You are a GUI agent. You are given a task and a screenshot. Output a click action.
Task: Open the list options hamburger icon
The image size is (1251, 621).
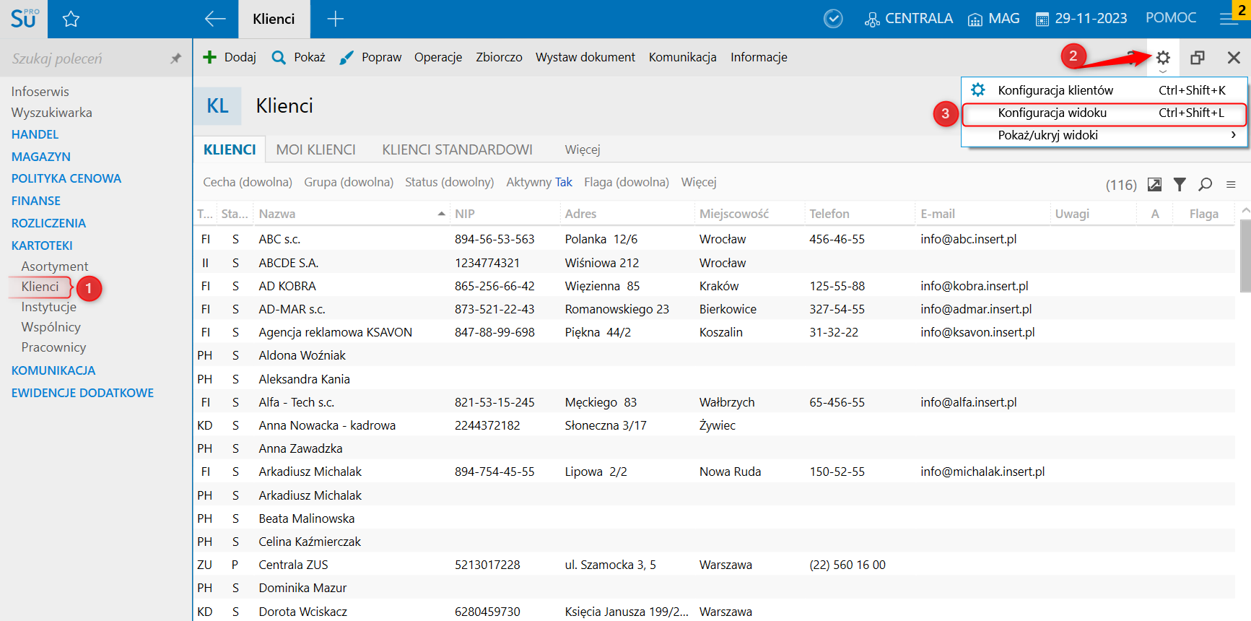1231,185
